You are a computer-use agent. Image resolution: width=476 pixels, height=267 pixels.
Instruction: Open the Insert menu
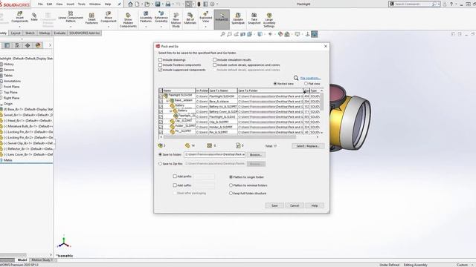(71, 4)
